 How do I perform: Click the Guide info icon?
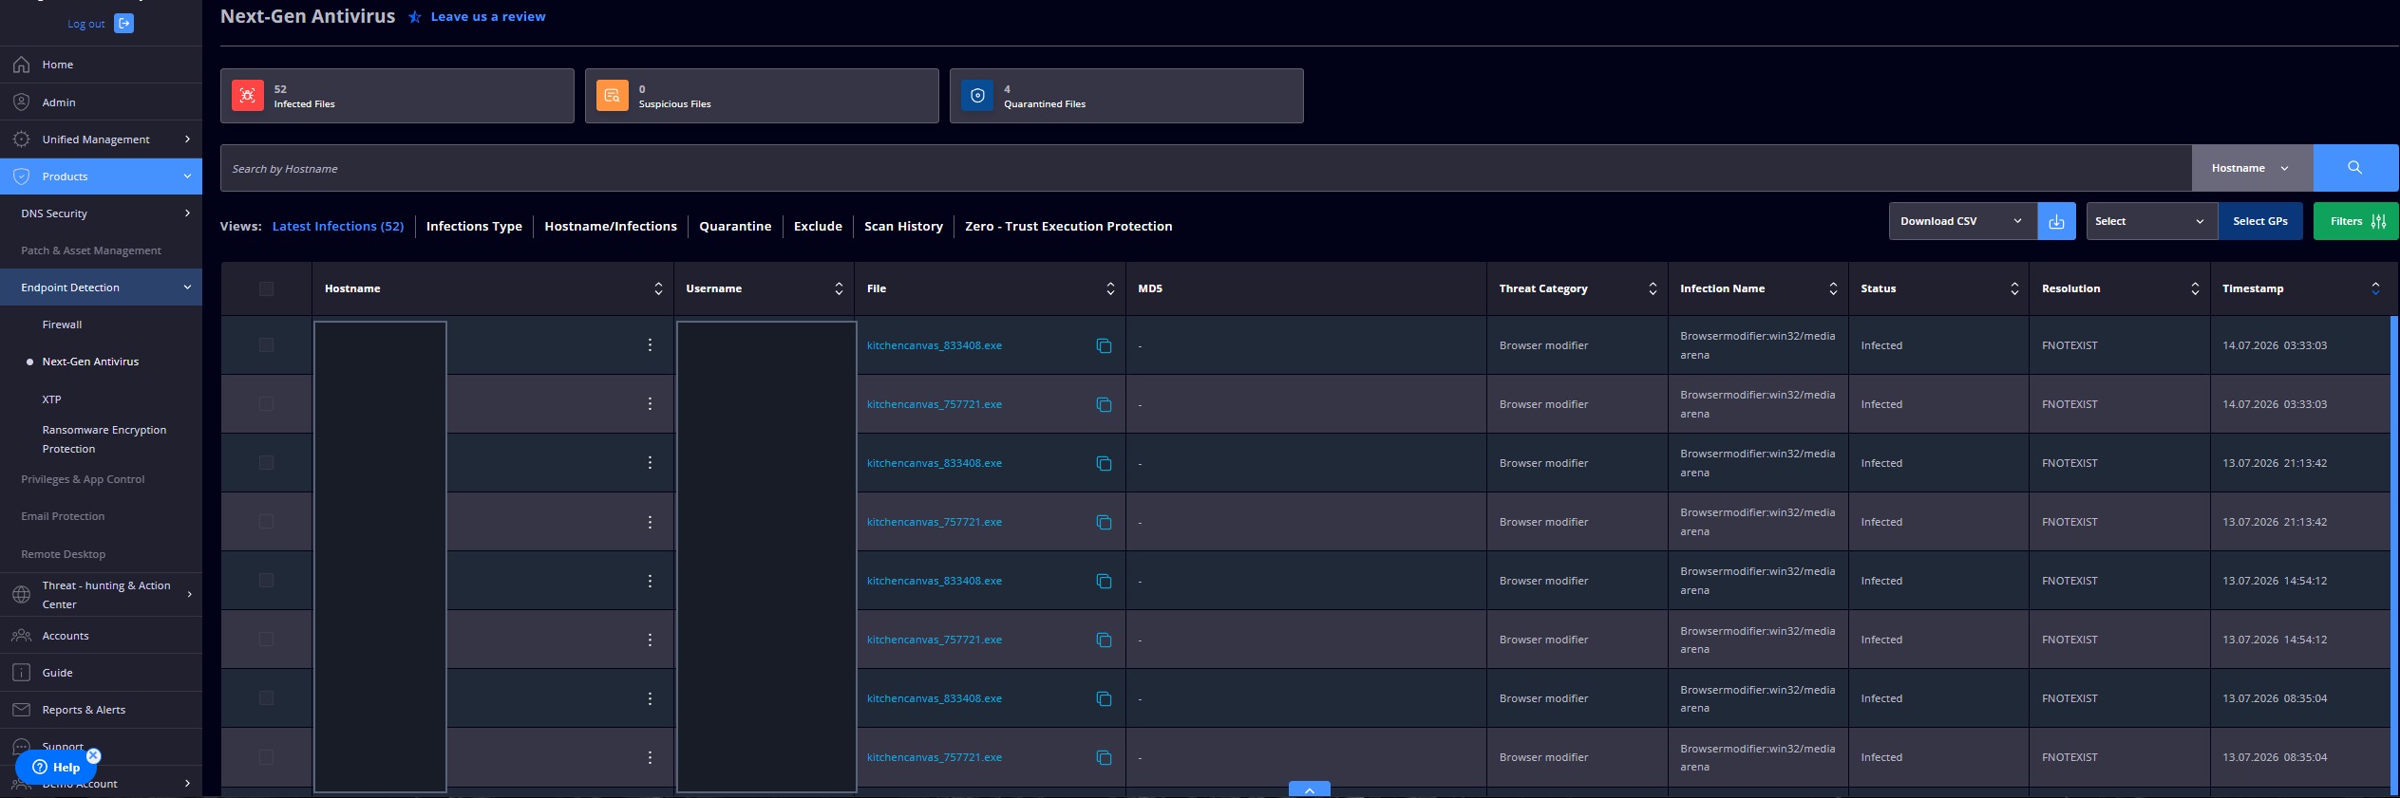[21, 673]
